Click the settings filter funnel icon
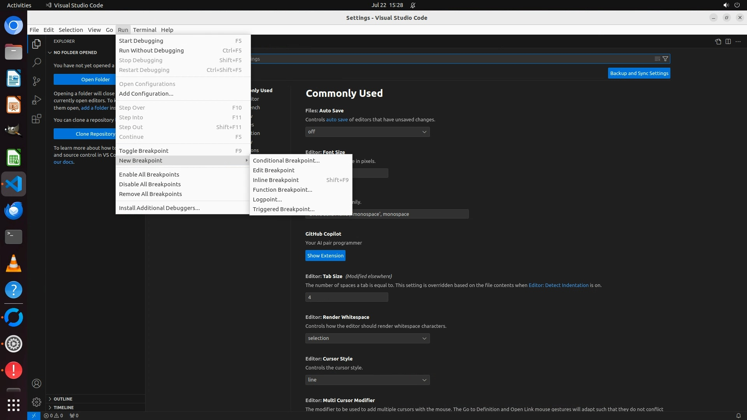This screenshot has width=747, height=420. point(665,59)
